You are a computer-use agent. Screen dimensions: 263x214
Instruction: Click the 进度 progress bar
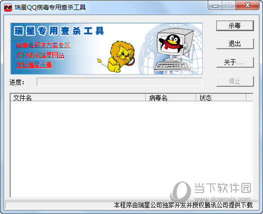coord(119,82)
